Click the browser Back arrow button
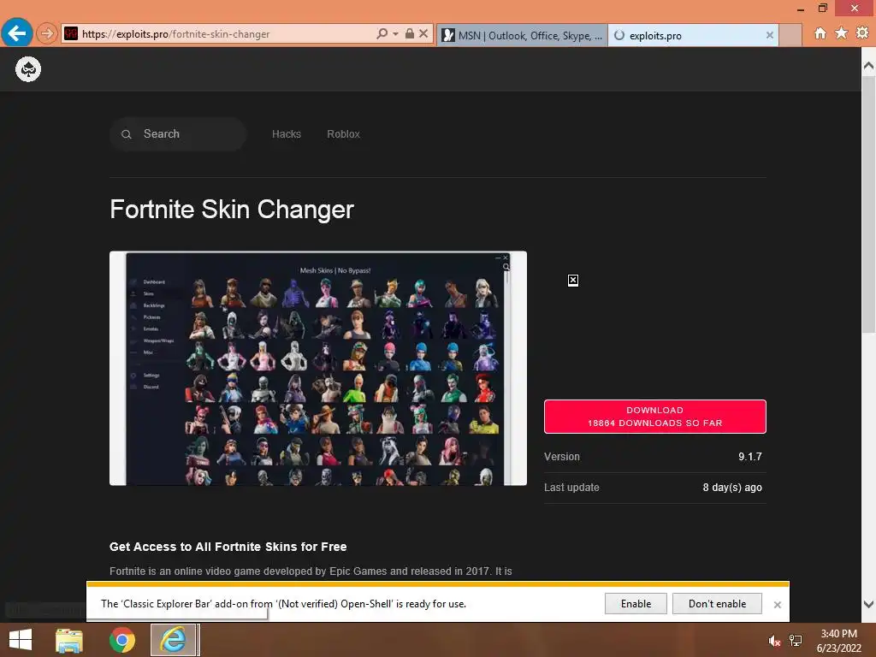Viewport: 876px width, 657px height. 17,33
